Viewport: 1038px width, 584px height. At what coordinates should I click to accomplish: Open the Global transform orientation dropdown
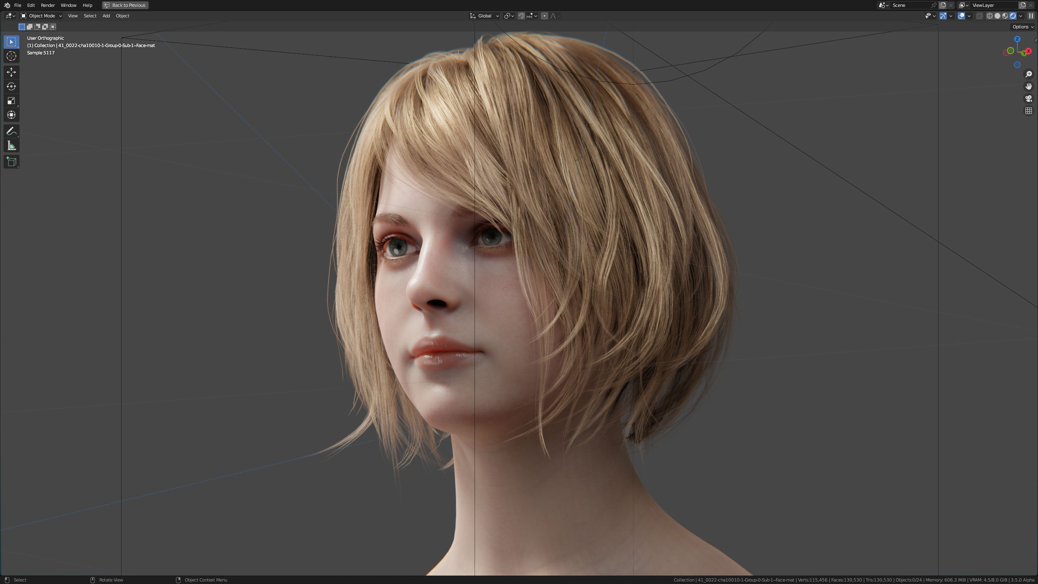(x=485, y=16)
